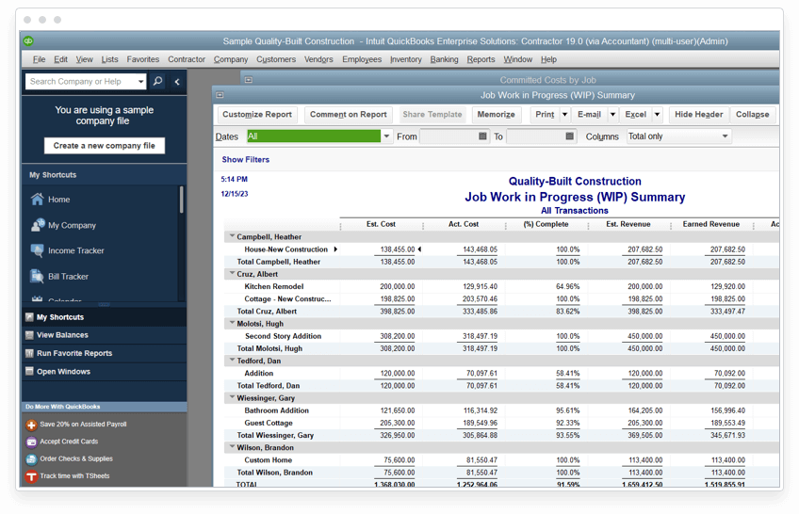799x514 pixels.
Task: Click Kitchen Remodel row label
Action: tap(273, 286)
